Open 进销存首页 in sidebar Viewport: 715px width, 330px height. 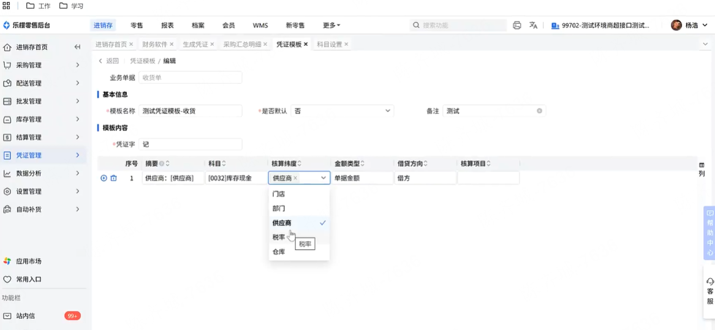32,47
